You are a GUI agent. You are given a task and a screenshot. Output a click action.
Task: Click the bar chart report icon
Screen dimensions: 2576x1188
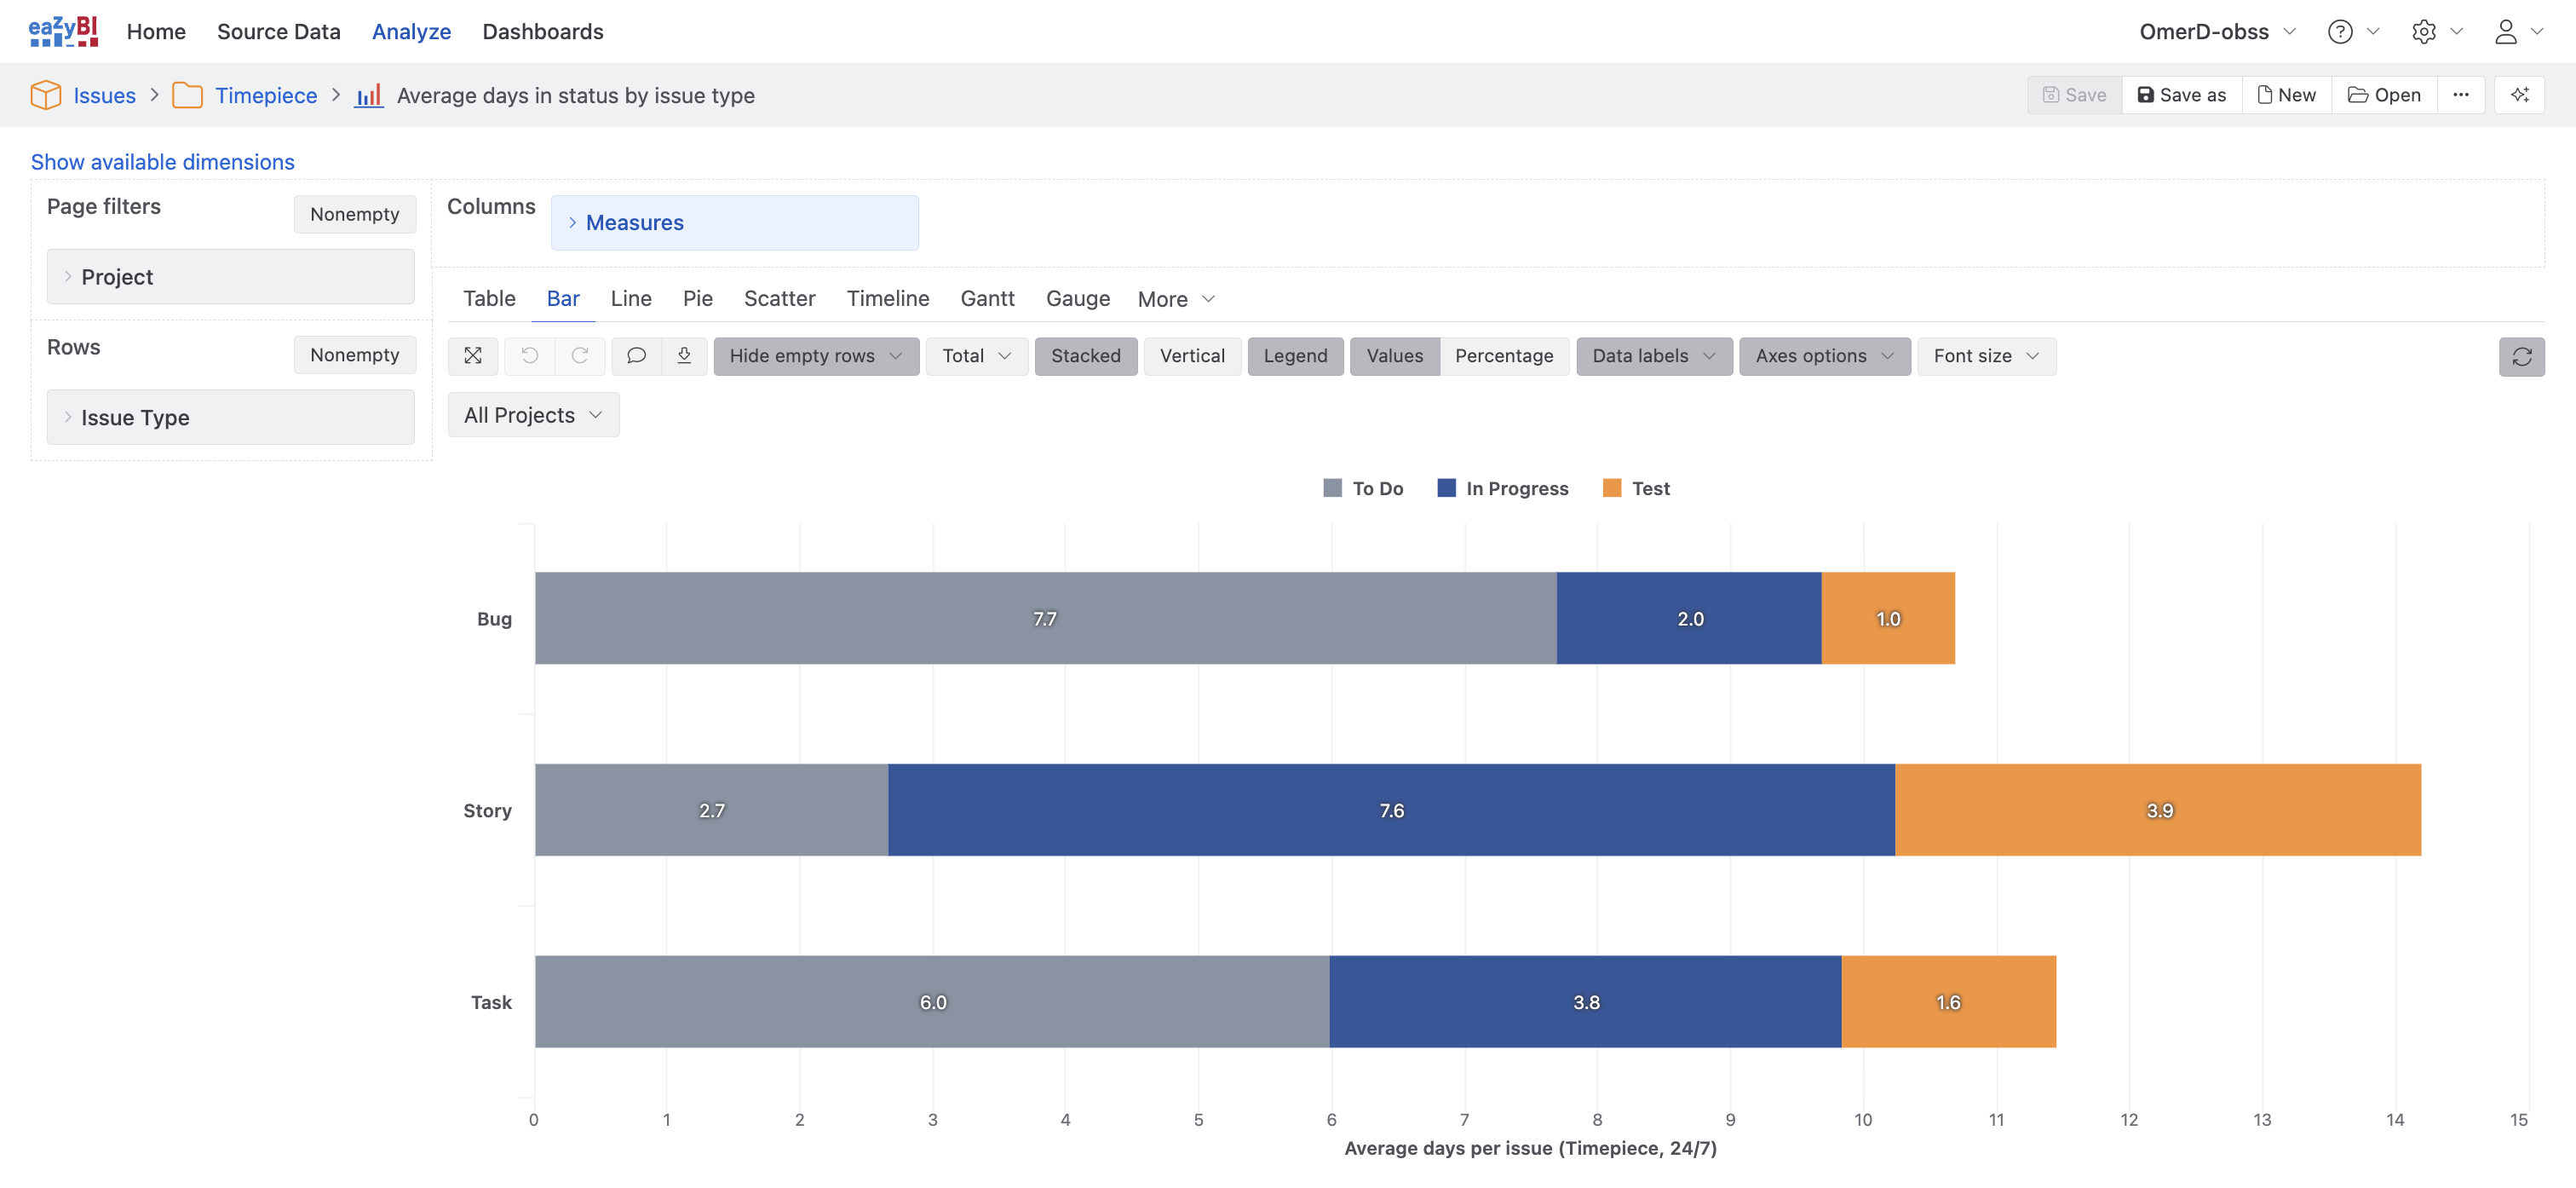click(x=369, y=95)
